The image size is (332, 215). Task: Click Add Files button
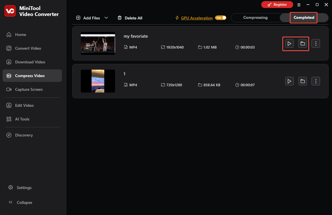click(x=88, y=18)
